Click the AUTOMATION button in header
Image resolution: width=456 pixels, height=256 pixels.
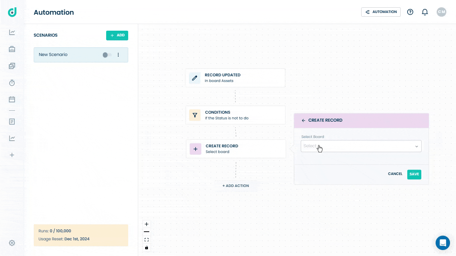(381, 12)
